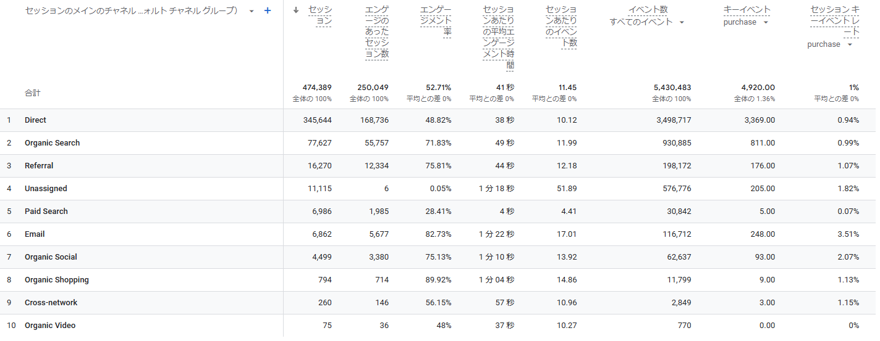Expand the すべてのイベント event filter dropdown

point(682,22)
